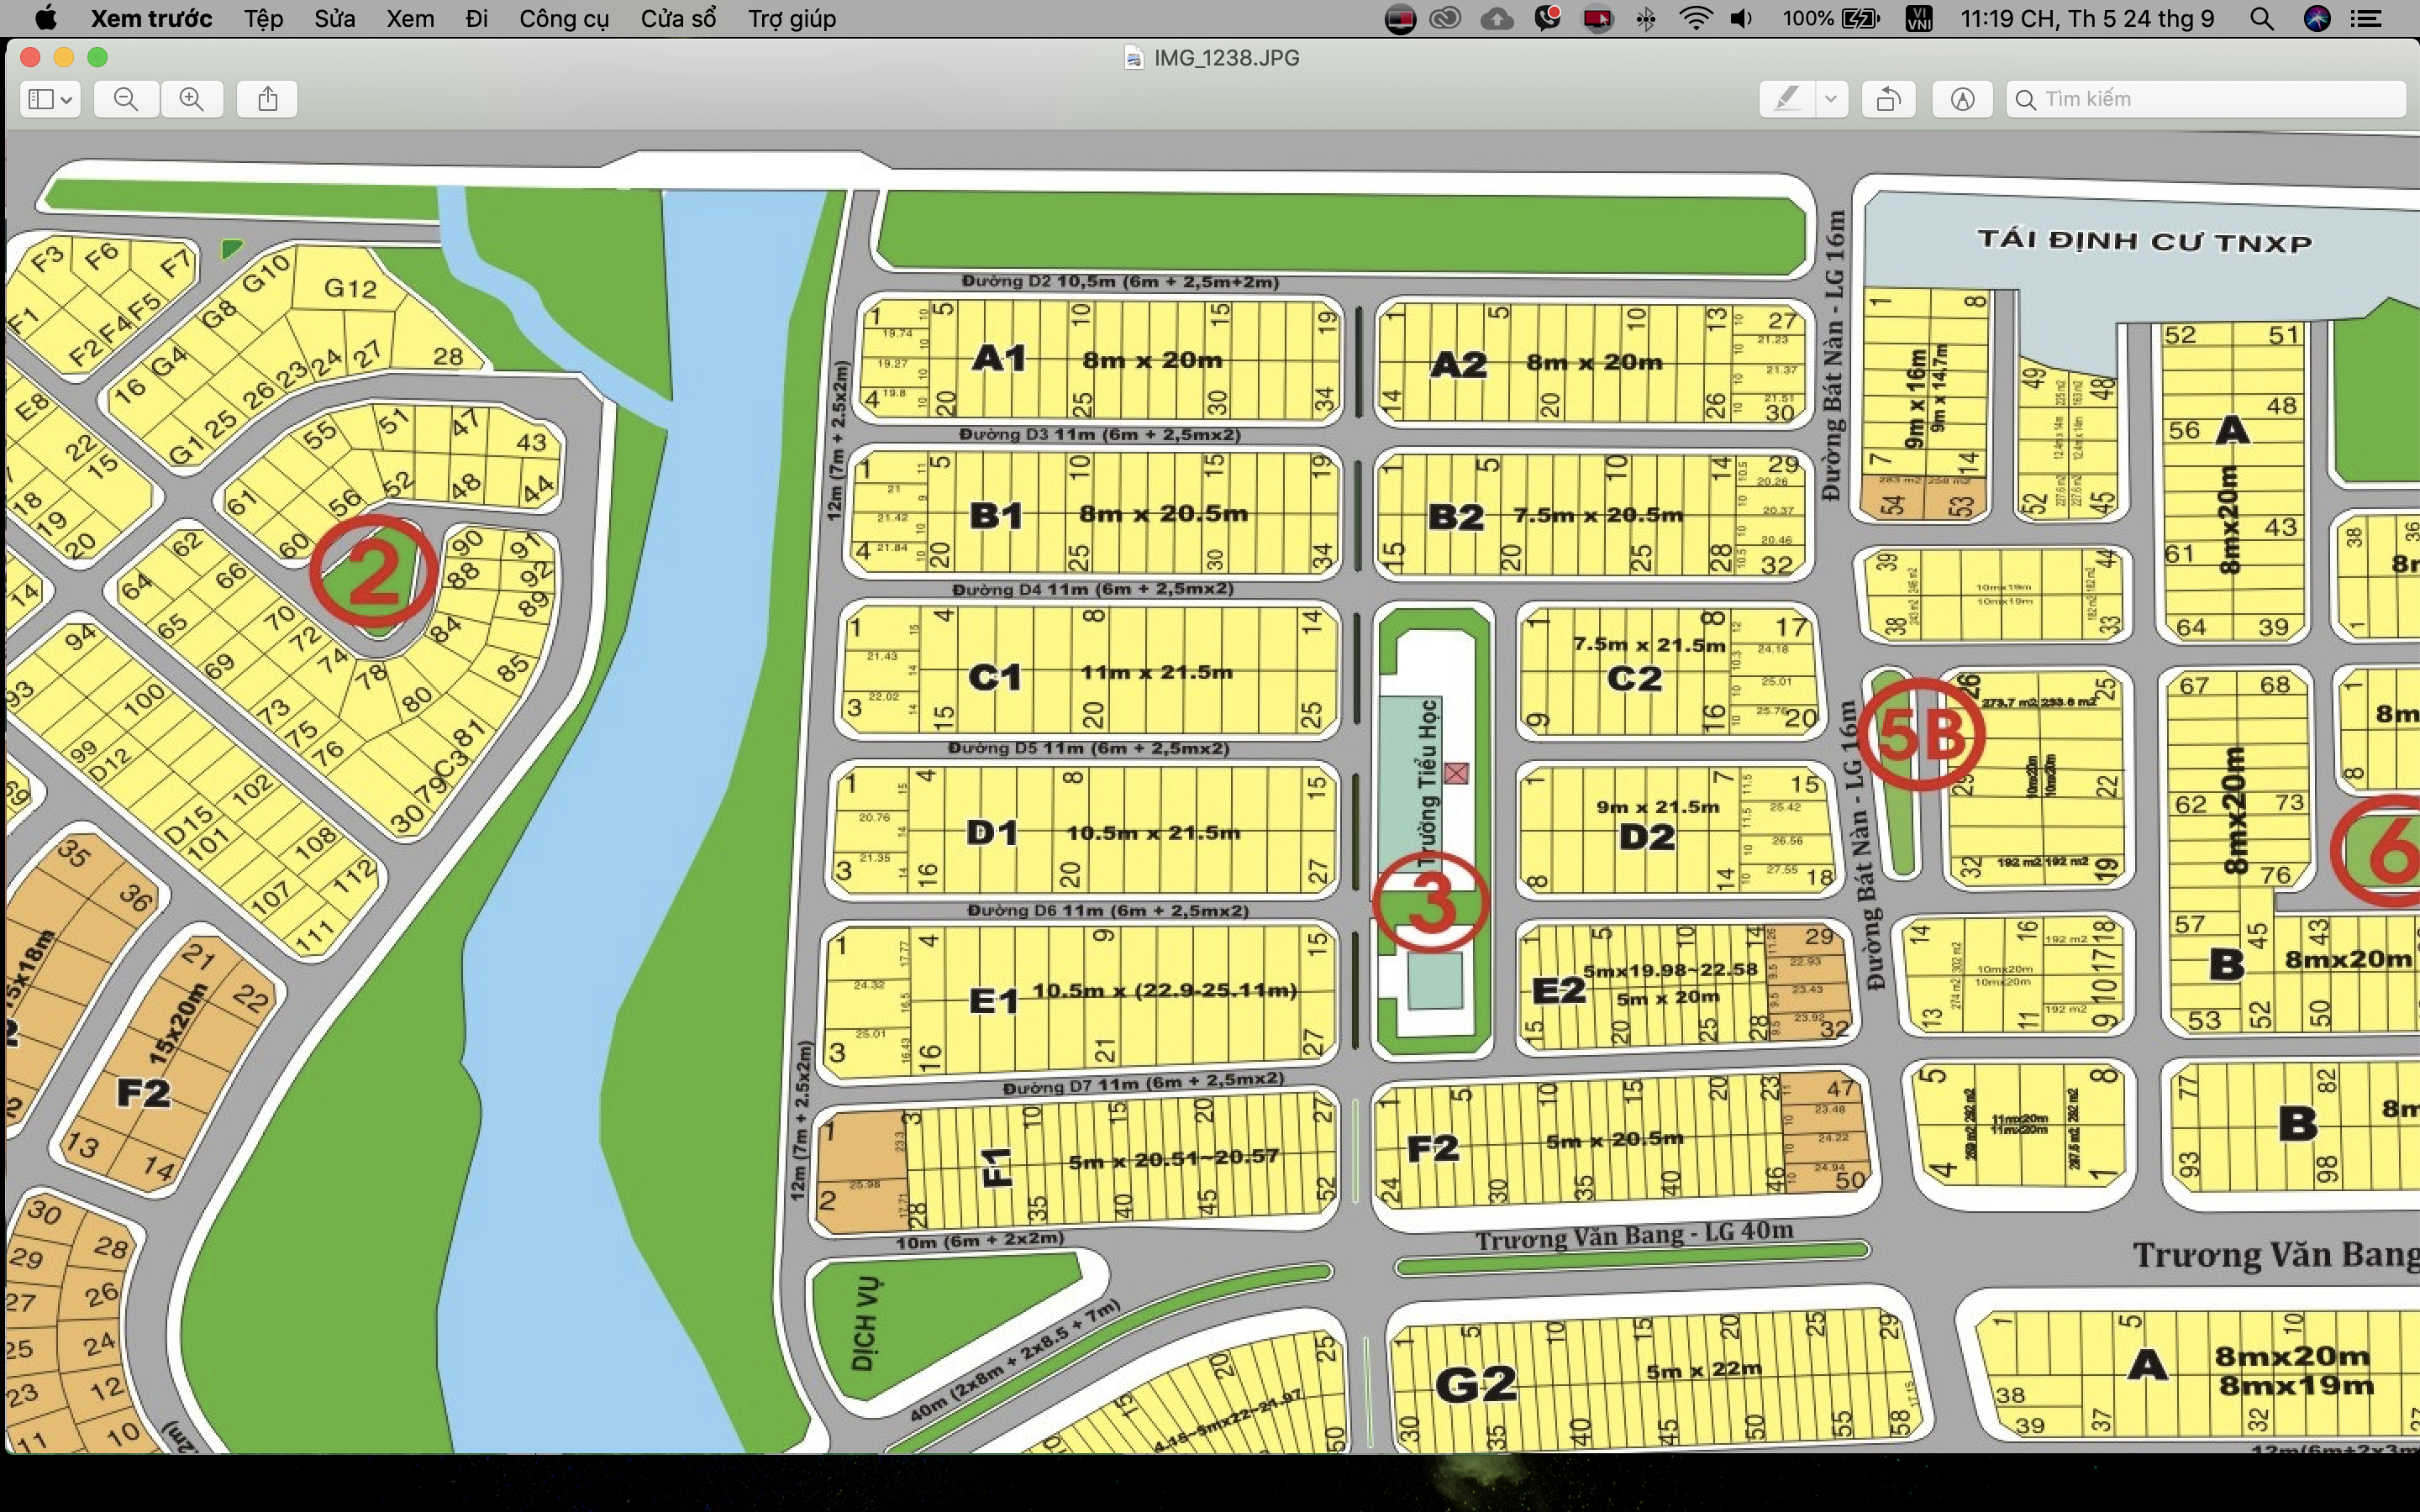Click block label G2 on the map
Image resolution: width=2420 pixels, height=1512 pixels.
click(x=1476, y=1384)
